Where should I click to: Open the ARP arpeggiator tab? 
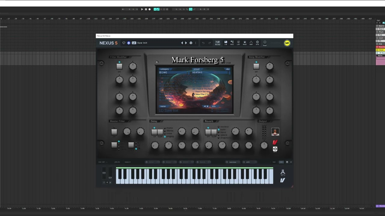tap(251, 43)
